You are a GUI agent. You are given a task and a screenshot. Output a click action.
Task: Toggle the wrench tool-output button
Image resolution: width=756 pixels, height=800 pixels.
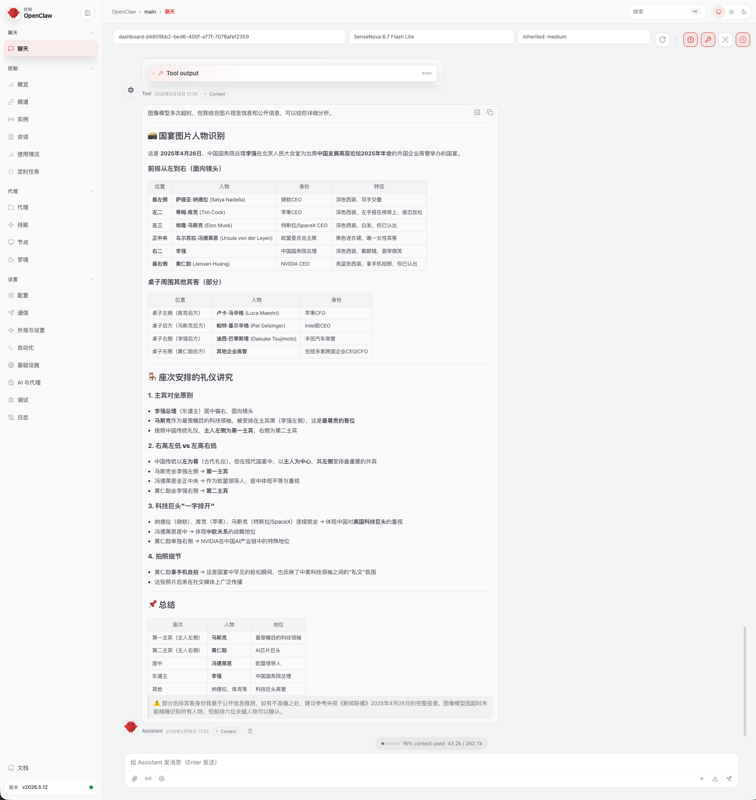[708, 40]
